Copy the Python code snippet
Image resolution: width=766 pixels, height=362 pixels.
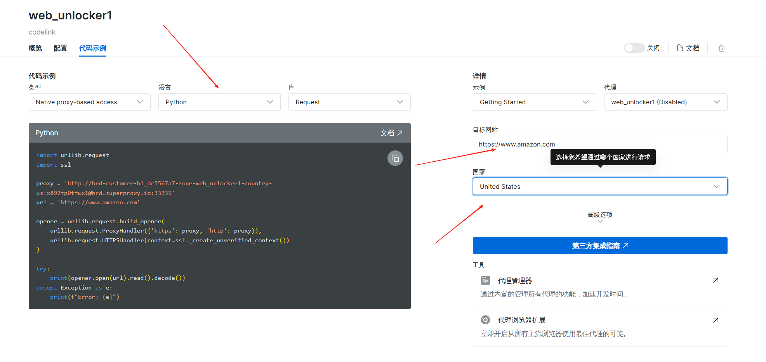(395, 158)
